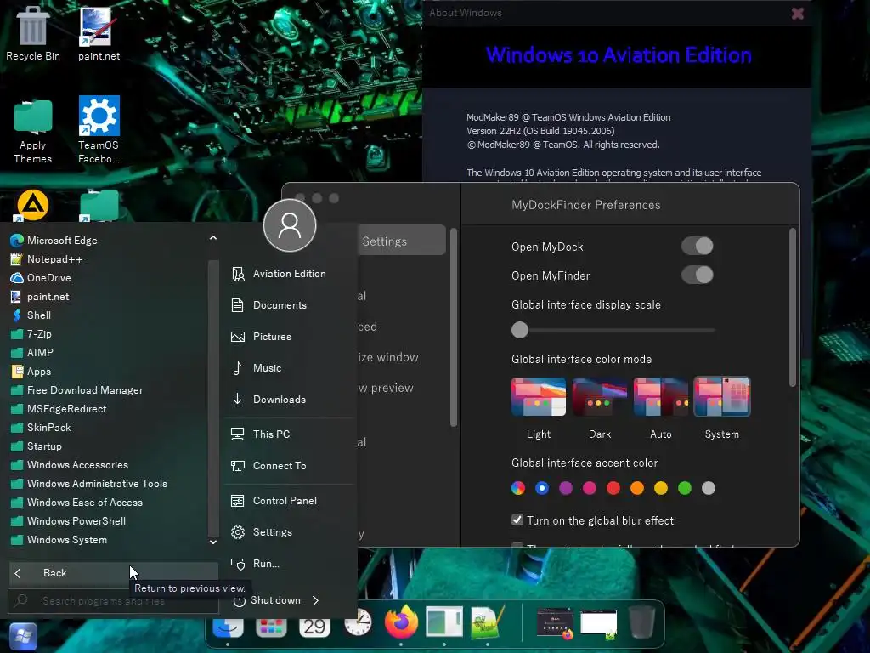Expand the Windows Ease of Access folder
870x653 pixels.
(76, 503)
